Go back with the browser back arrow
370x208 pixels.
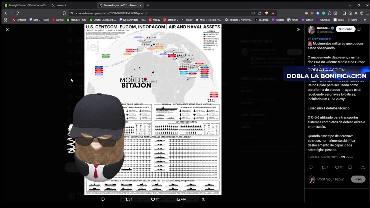[6, 13]
